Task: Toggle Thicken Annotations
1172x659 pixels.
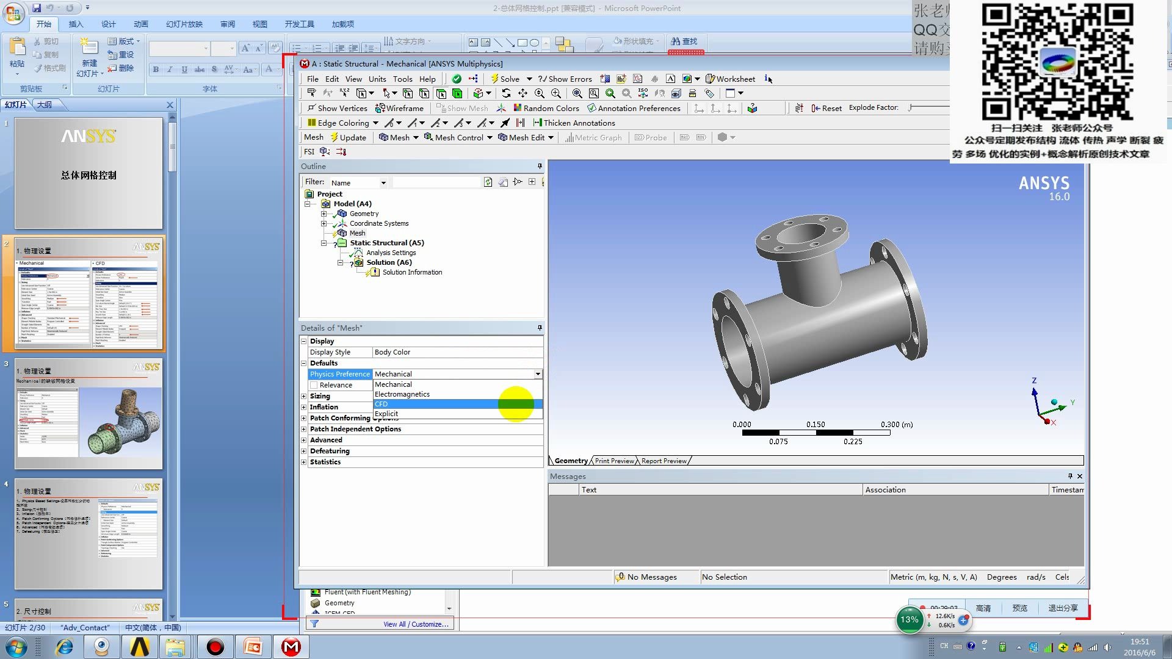Action: click(x=574, y=123)
